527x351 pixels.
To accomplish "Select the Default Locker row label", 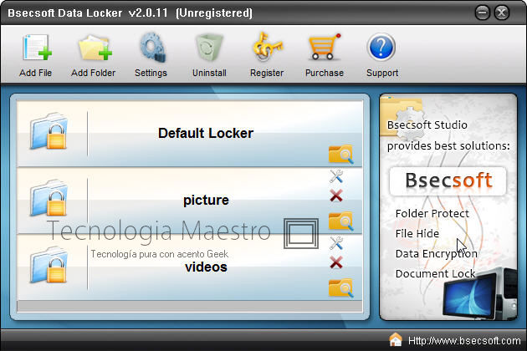I will click(x=206, y=134).
